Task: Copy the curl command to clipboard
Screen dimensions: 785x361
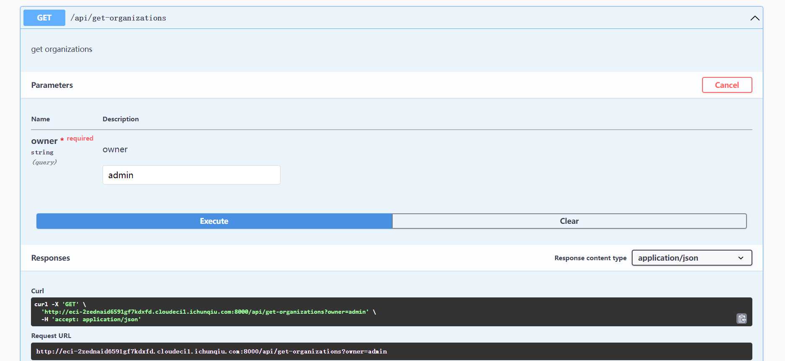Action: pos(741,319)
